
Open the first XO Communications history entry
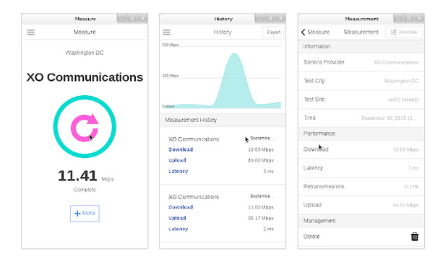[x=223, y=155]
